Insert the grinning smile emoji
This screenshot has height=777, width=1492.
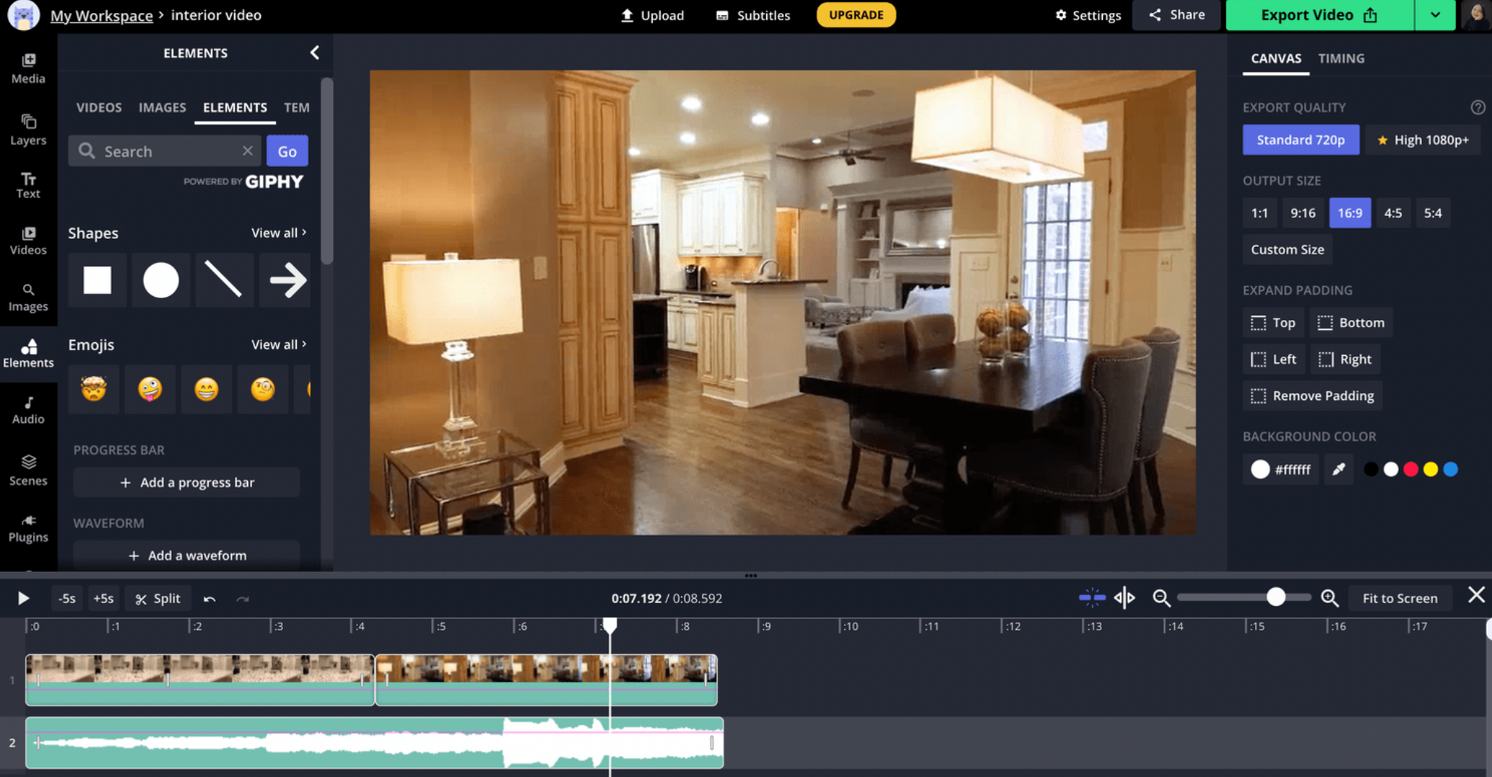[x=207, y=389]
